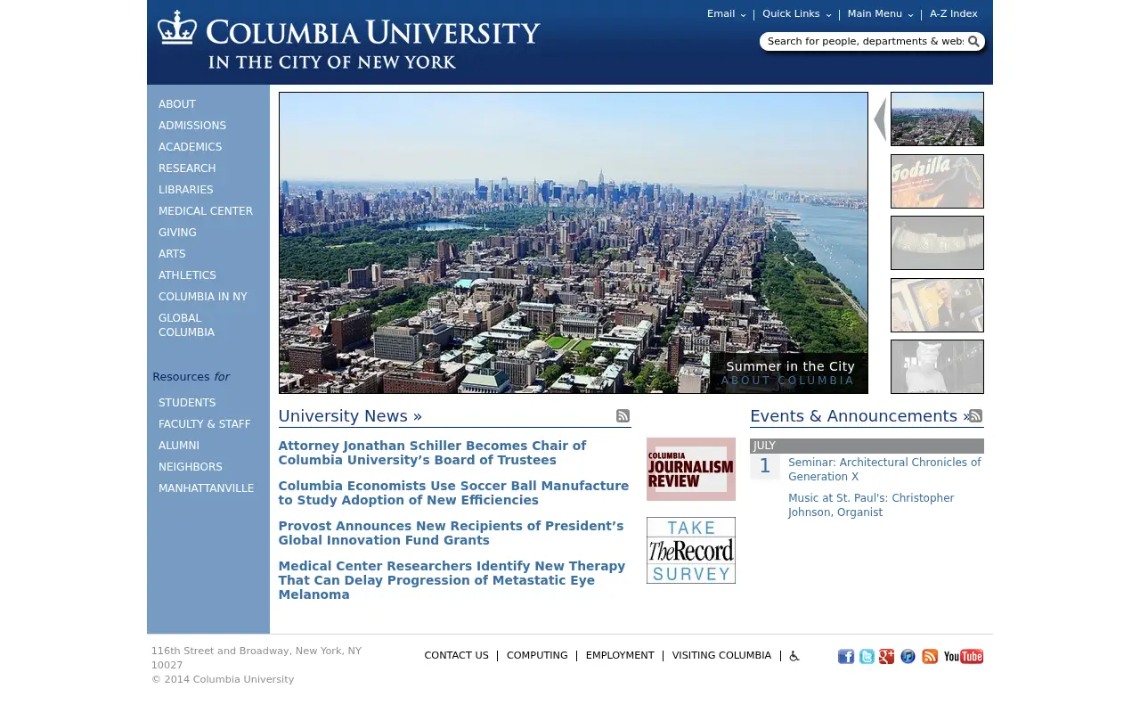Open the ABOUT sidebar menu item
The height and width of the screenshot is (713, 1140).
point(177,104)
